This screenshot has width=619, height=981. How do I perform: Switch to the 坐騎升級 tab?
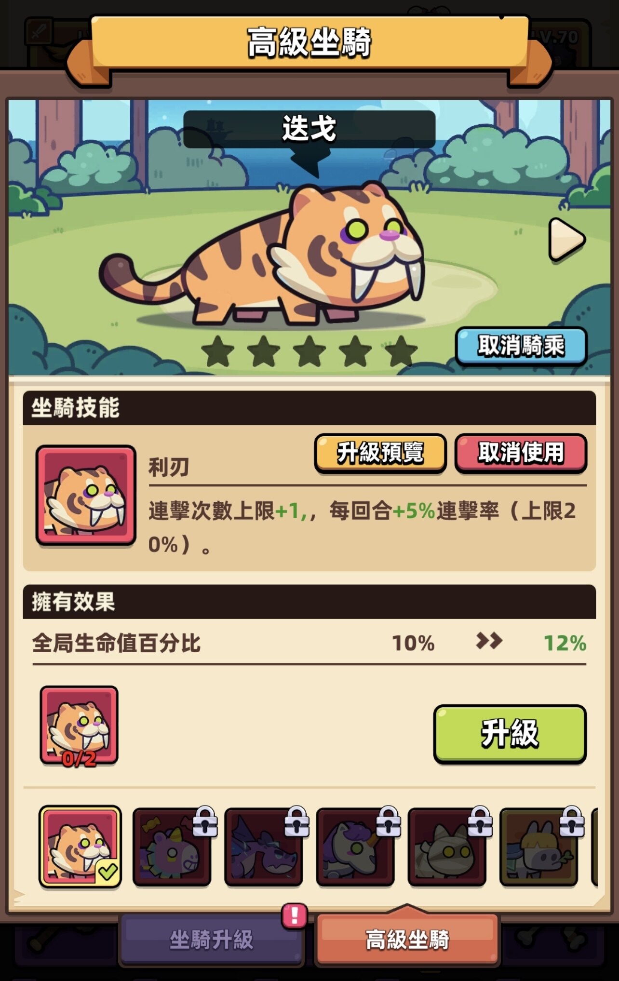(x=211, y=940)
